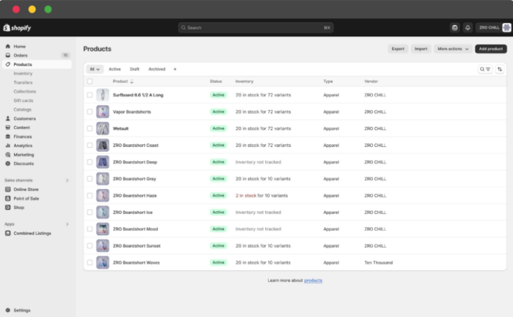Screen dimensions: 513x317
Task: Click the ZRO Boardshort Ice thumbnail
Action: [x=103, y=212]
